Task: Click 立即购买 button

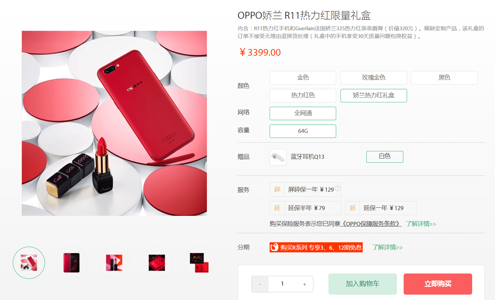Action: (438, 284)
